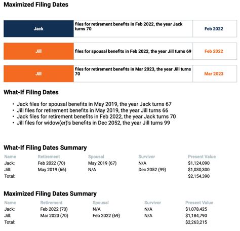Click the second orange Jill block
The height and width of the screenshot is (231, 240).
[x=38, y=73]
